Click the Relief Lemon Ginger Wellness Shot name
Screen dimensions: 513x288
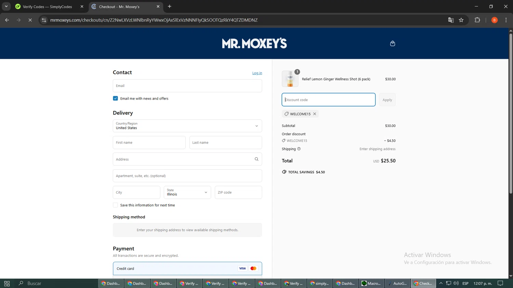coord(336,79)
